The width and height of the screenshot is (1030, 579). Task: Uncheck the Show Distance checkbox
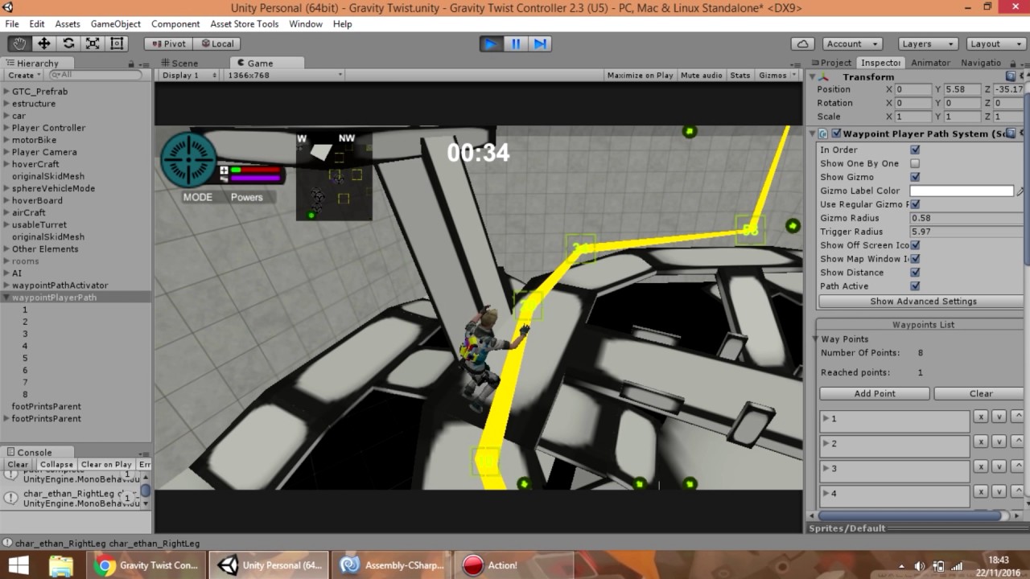click(x=915, y=273)
